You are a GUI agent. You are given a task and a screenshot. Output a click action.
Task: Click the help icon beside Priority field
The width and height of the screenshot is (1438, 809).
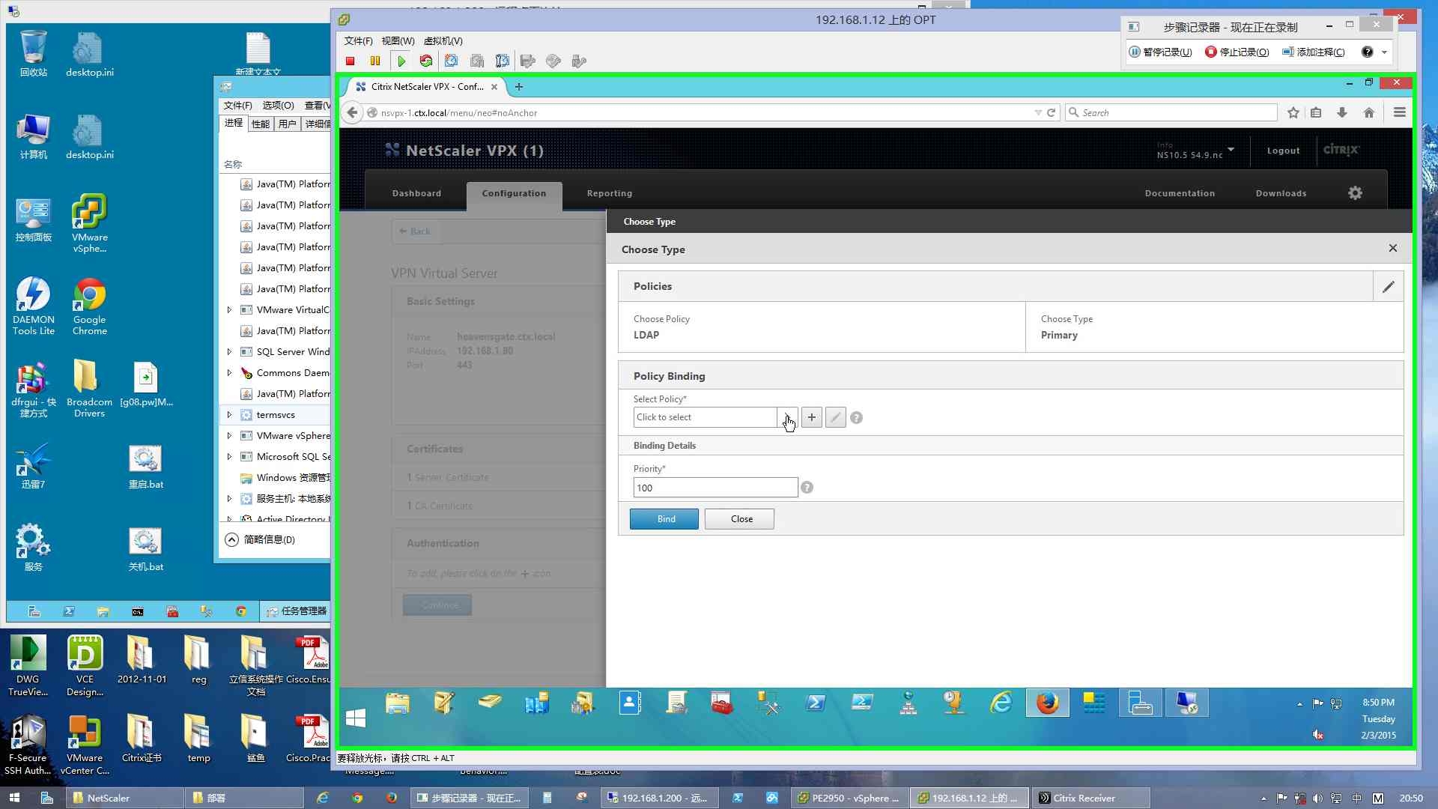(x=807, y=488)
